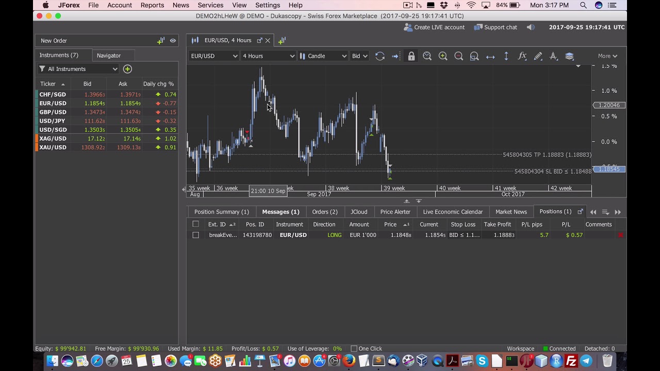Click the add new chart tab icon
660x371 pixels.
click(282, 40)
